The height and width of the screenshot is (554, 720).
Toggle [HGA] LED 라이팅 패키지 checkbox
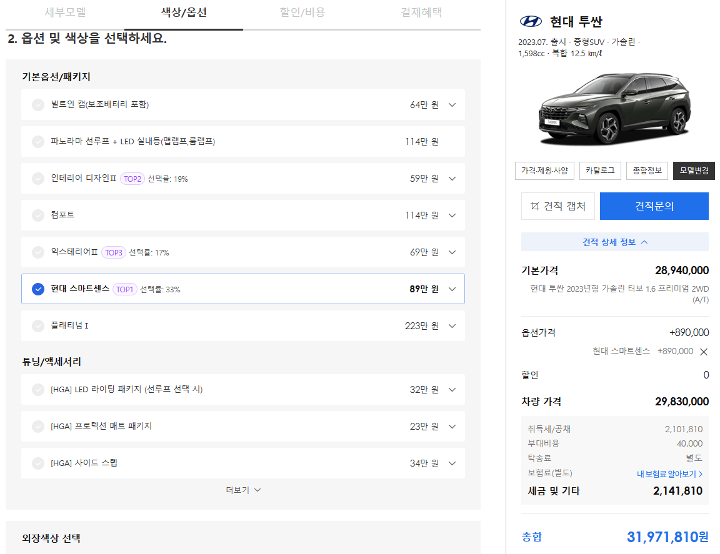point(38,390)
